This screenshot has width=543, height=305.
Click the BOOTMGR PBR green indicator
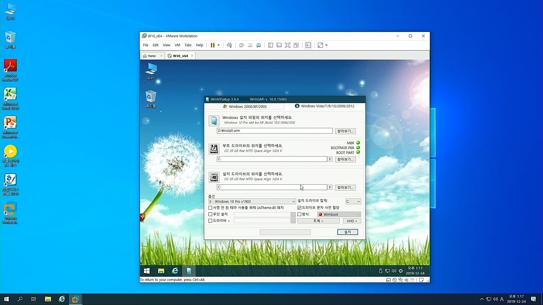(358, 148)
